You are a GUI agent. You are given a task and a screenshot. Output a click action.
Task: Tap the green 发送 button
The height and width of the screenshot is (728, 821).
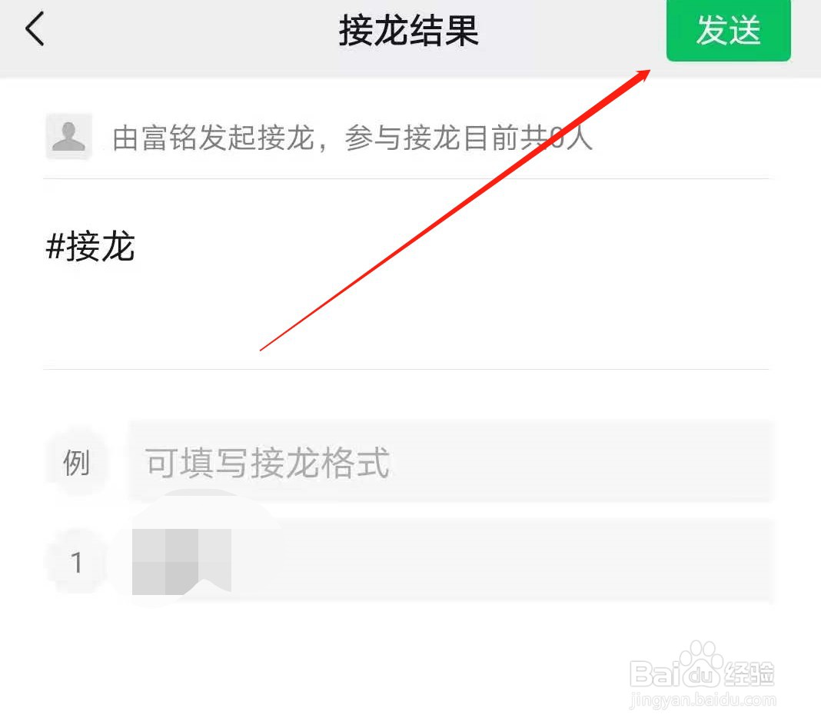(728, 31)
